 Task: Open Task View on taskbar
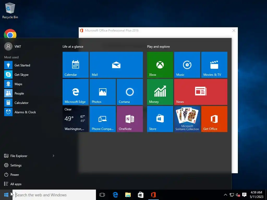tap(102, 195)
